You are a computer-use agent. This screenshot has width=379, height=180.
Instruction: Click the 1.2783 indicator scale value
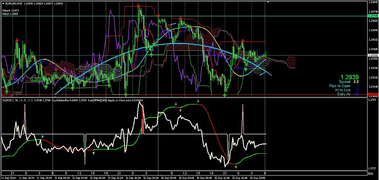(x=372, y=100)
